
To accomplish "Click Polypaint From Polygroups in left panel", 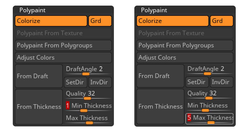I will (x=63, y=45).
